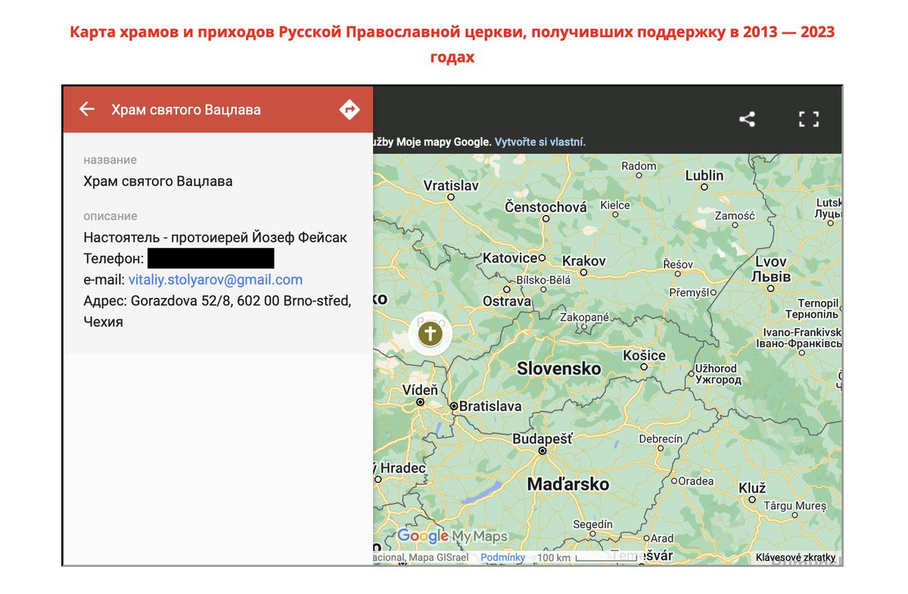Click the Ivano-Frankivsk label

point(799,337)
